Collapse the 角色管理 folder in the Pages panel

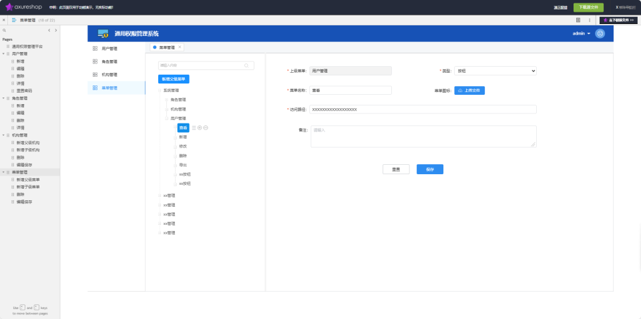3,99
